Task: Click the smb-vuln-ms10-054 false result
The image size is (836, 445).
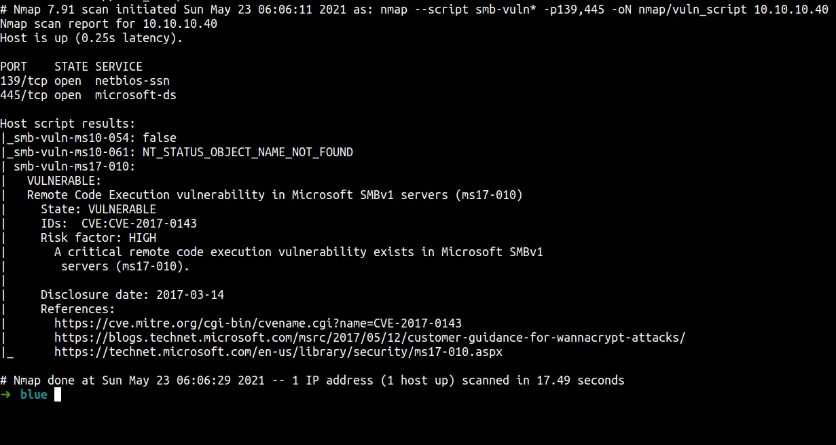Action: click(88, 138)
